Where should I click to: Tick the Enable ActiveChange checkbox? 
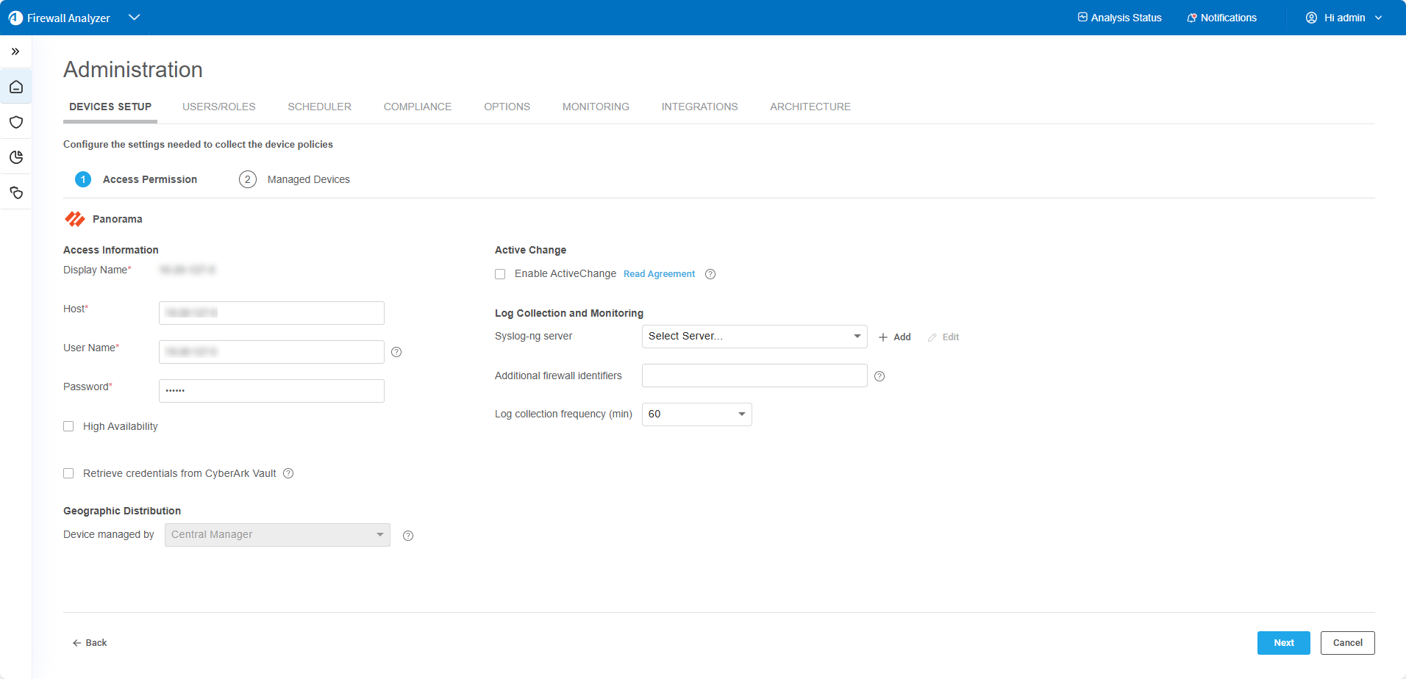pos(500,274)
